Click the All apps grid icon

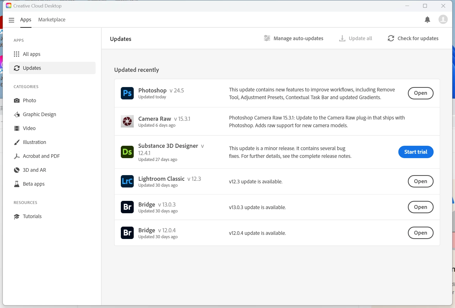point(16,54)
